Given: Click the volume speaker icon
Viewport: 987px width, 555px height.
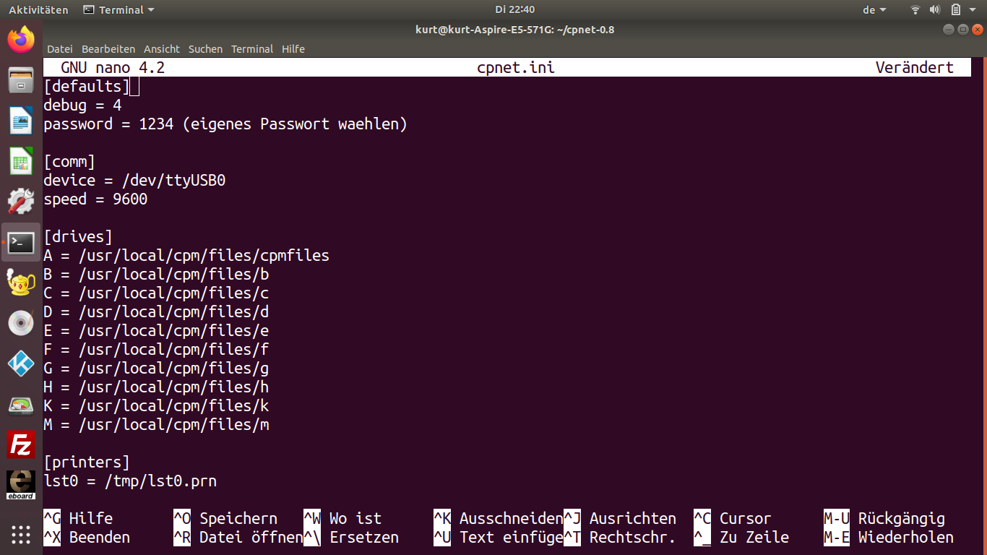Looking at the screenshot, I should click(935, 10).
